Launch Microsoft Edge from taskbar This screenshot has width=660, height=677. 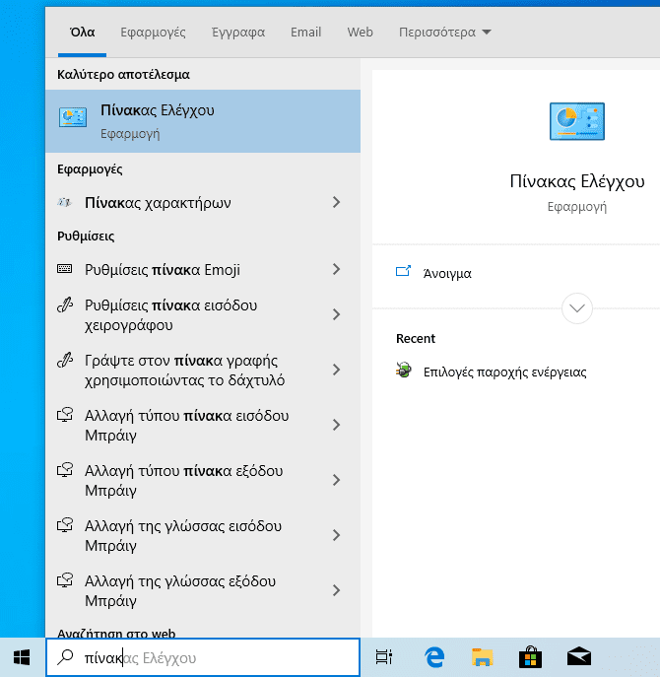click(x=434, y=657)
